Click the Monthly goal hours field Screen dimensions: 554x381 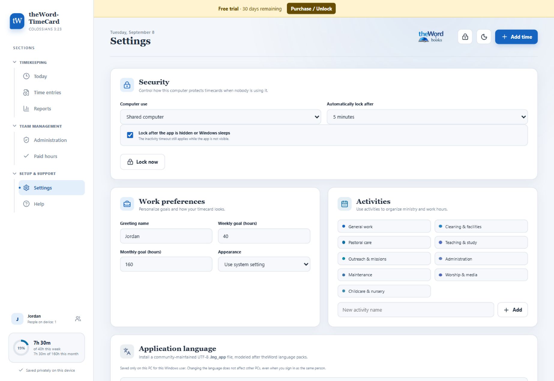click(x=166, y=264)
